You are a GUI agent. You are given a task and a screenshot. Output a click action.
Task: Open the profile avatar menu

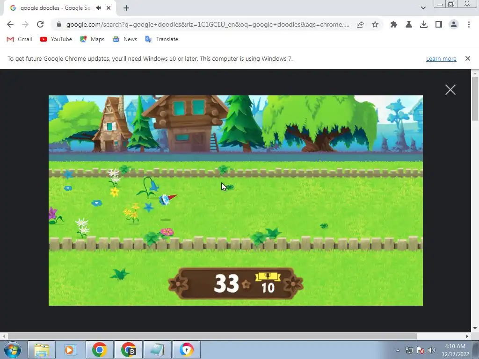[x=454, y=24]
